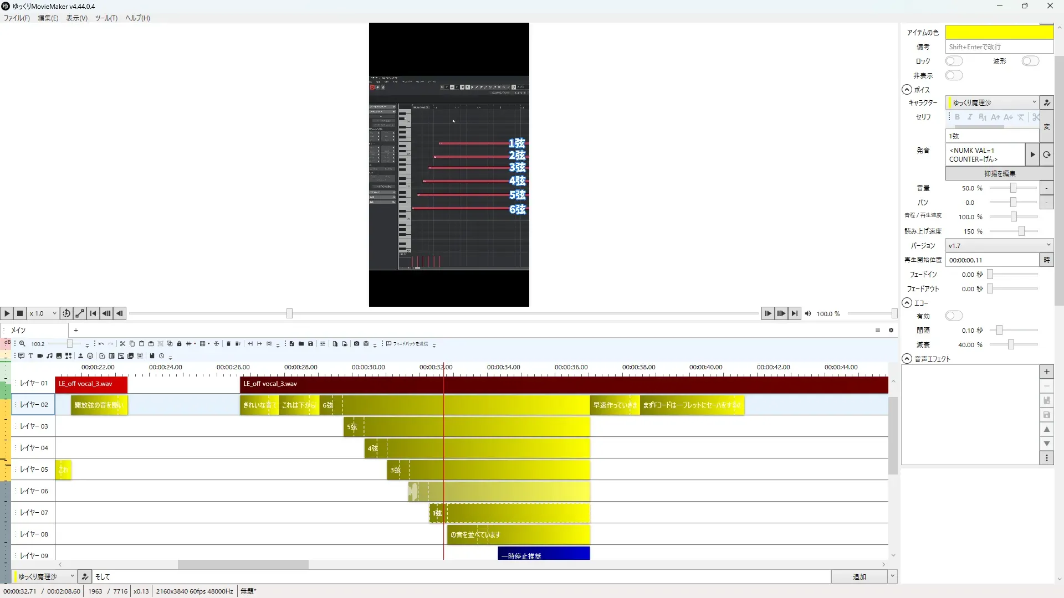Click the 追加 button at the bottom
The width and height of the screenshot is (1064, 598).
pos(858,577)
